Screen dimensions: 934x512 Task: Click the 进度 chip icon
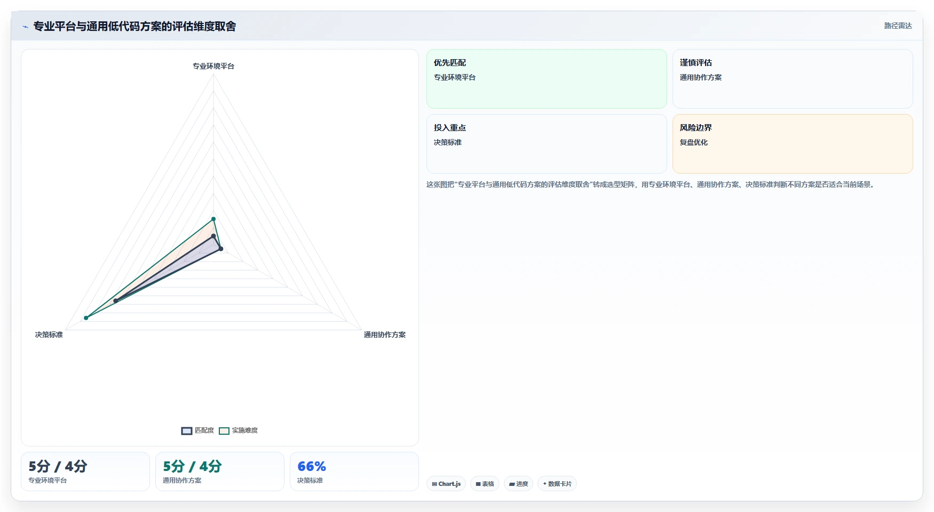512,484
